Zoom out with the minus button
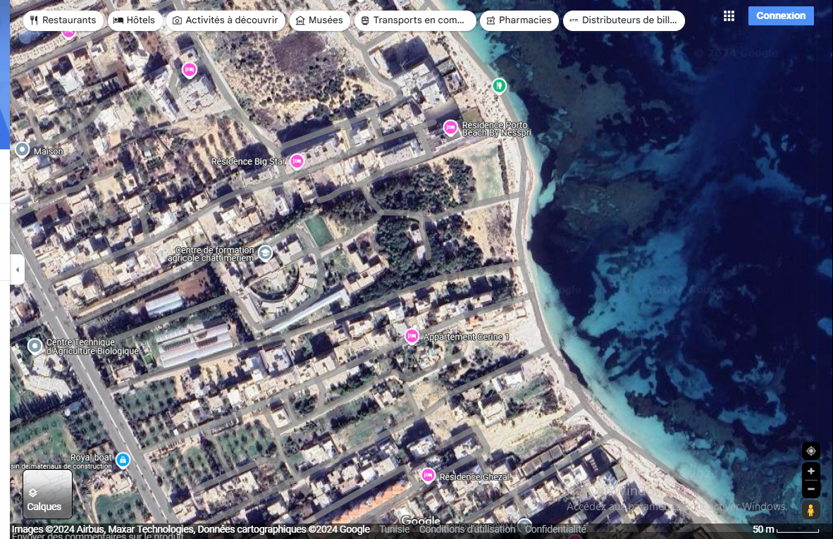Viewport: 833px width, 539px height. point(810,489)
